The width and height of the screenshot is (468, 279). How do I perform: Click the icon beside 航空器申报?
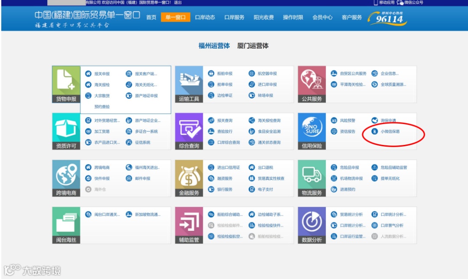tap(252, 73)
